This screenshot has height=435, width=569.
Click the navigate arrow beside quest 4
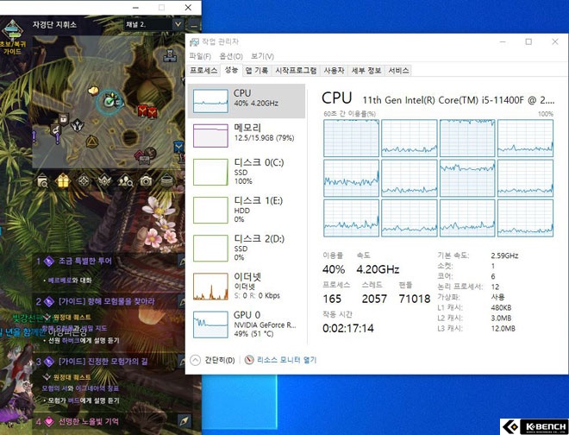pos(184,421)
